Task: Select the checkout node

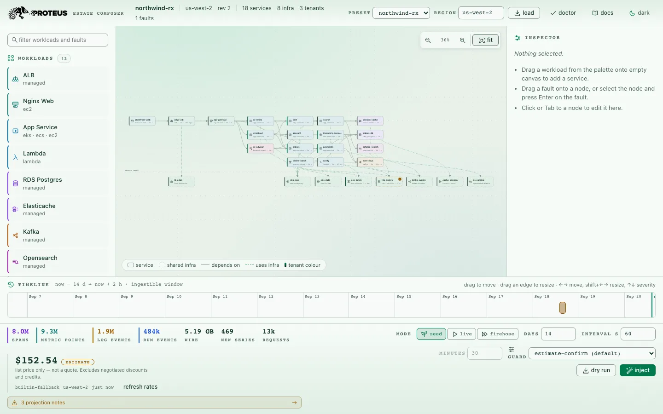Action: coord(261,135)
